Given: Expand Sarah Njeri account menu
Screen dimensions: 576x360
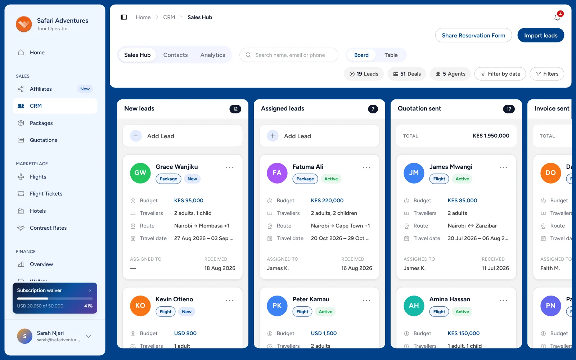Looking at the screenshot, I should click(x=89, y=336).
